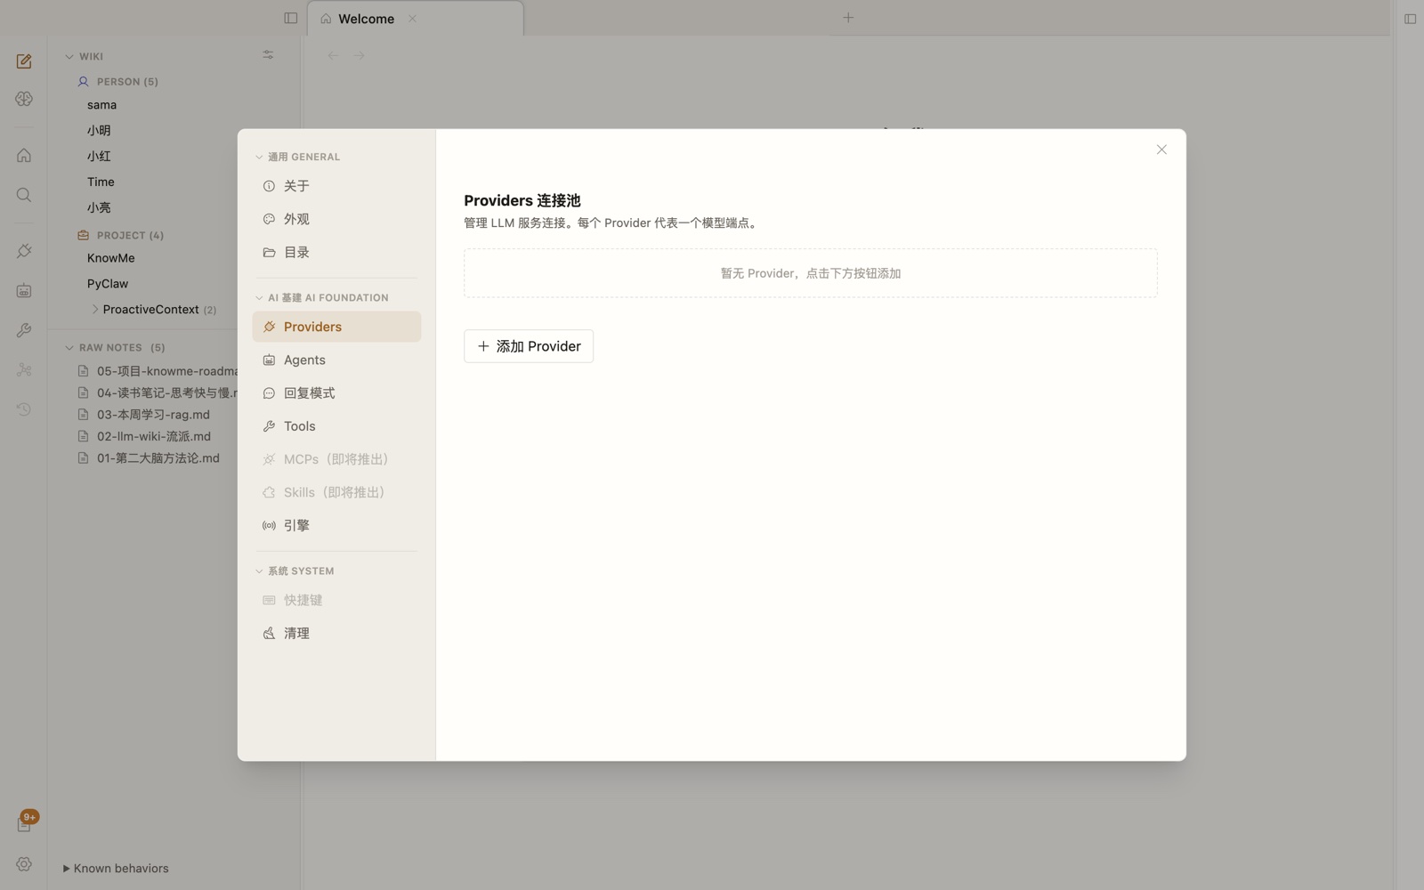1424x890 pixels.
Task: Open 外观 appearance settings
Action: pyautogui.click(x=336, y=219)
